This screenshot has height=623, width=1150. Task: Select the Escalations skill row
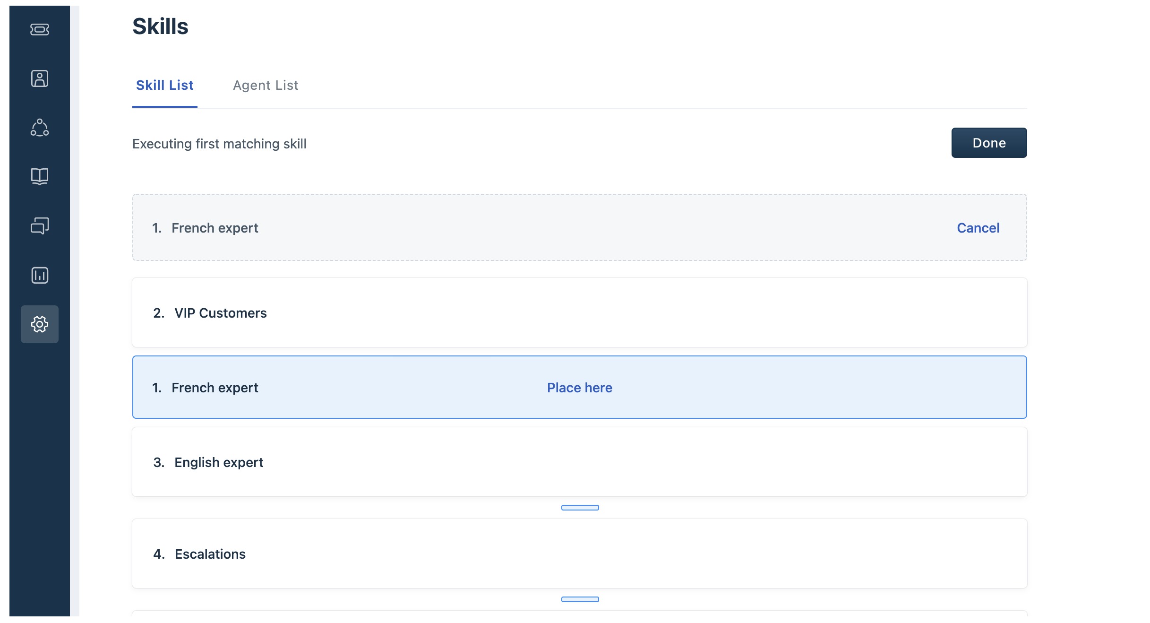pyautogui.click(x=579, y=554)
